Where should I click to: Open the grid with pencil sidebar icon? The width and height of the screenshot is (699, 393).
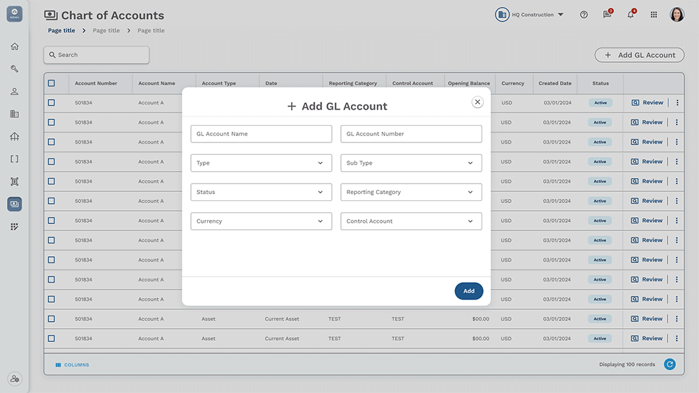point(15,227)
